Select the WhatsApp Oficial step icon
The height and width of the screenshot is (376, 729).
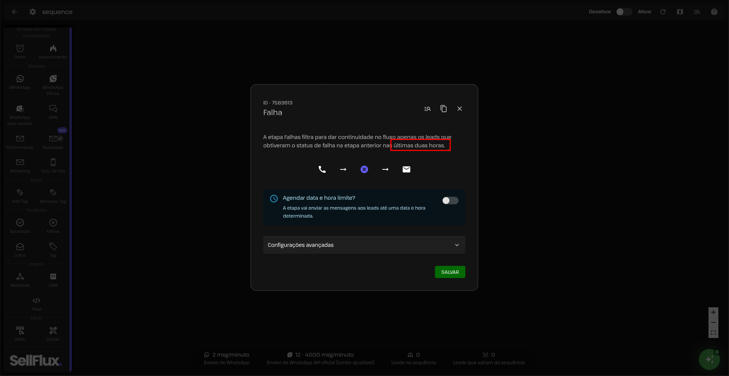(x=53, y=79)
